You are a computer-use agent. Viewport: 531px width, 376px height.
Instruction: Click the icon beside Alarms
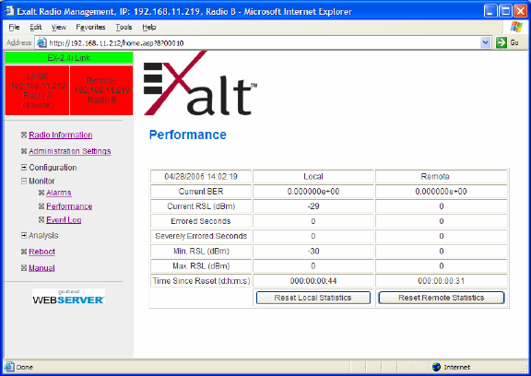click(41, 193)
